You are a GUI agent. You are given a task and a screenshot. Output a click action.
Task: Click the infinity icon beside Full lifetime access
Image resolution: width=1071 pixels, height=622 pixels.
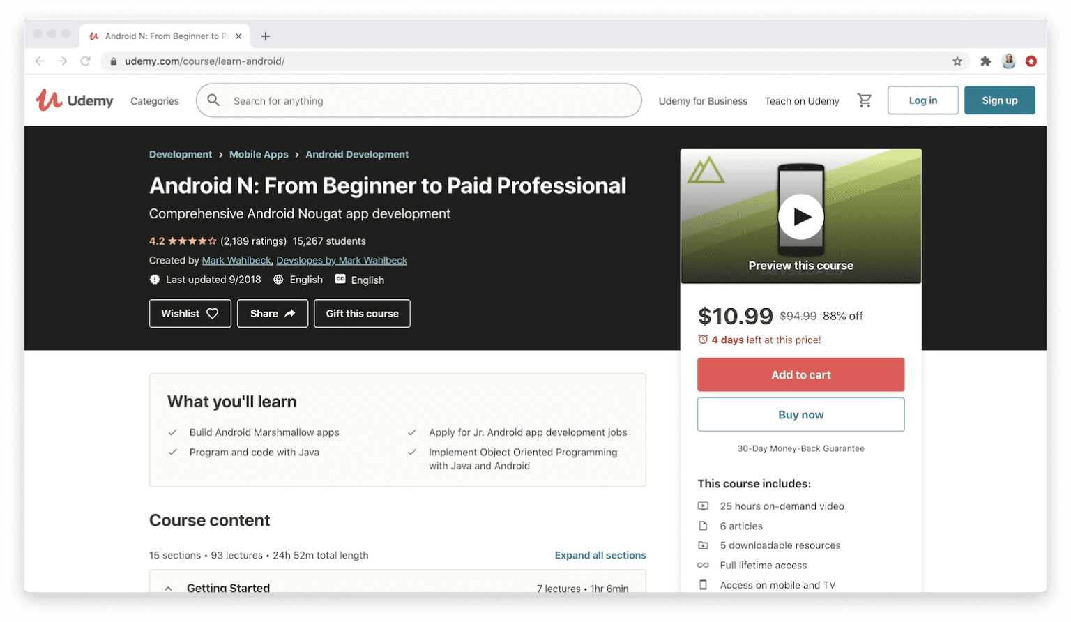click(x=705, y=565)
